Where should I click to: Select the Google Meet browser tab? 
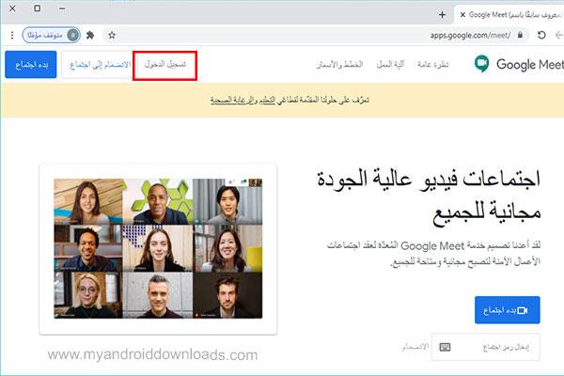[509, 15]
